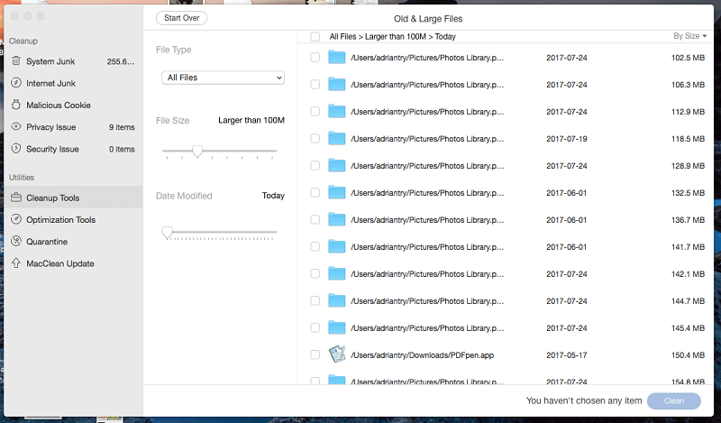Click the System Junk trash icon
This screenshot has width=721, height=423.
pyautogui.click(x=16, y=60)
